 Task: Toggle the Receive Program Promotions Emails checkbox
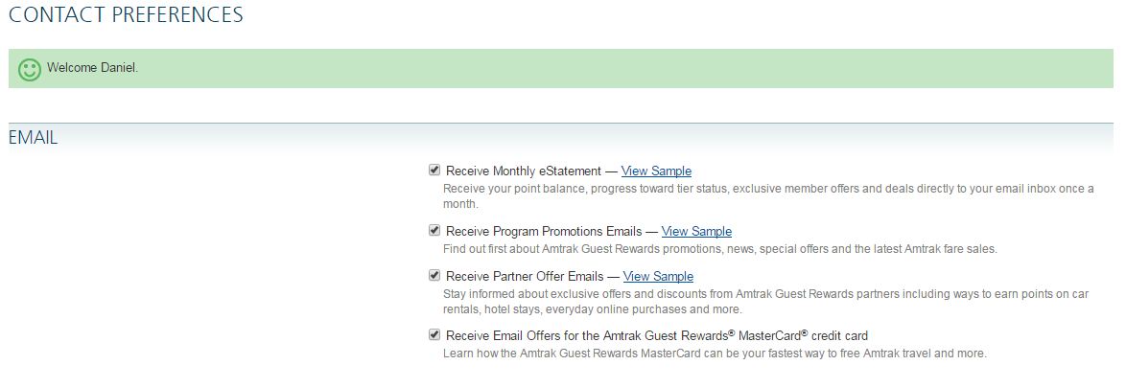pos(434,231)
